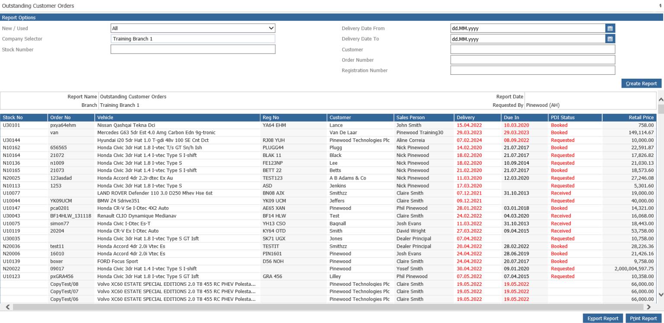Viewport: 664px width, 323px height.
Task: Click the Registration Number input field
Action: [532, 70]
